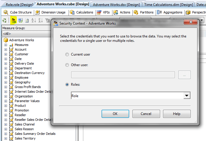Open the Cube Structure tab
206x141 pixels.
tap(18, 12)
